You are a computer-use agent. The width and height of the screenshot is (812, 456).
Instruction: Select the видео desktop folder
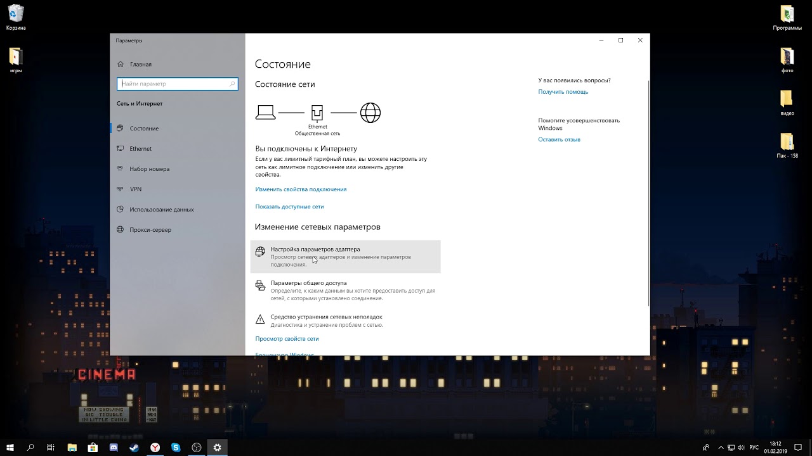coord(787,103)
